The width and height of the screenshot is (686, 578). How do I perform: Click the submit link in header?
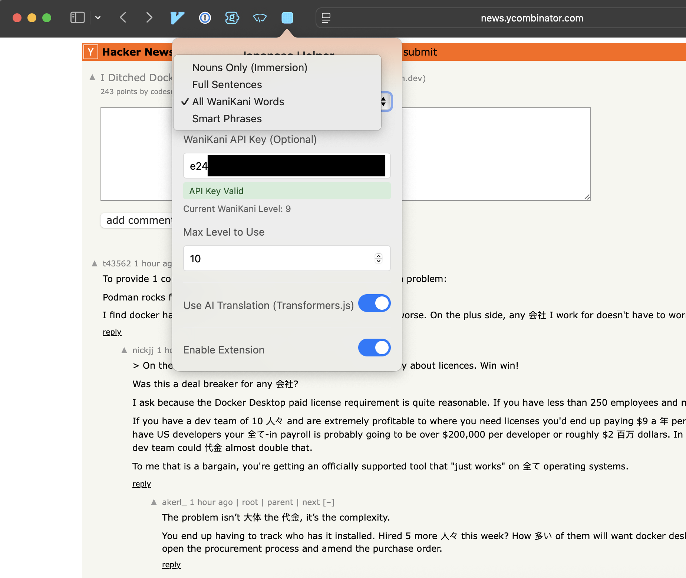pos(420,52)
